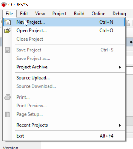Open the Debug menu
Screen dimensions: 133x149
coord(119,14)
